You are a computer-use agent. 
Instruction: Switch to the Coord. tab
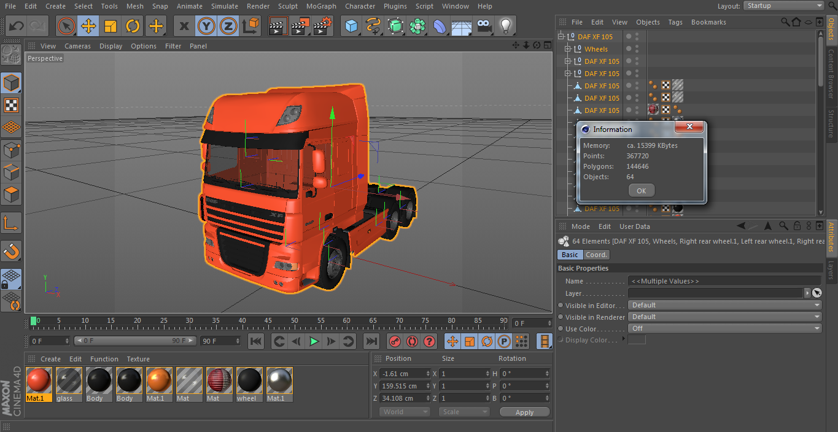(596, 255)
